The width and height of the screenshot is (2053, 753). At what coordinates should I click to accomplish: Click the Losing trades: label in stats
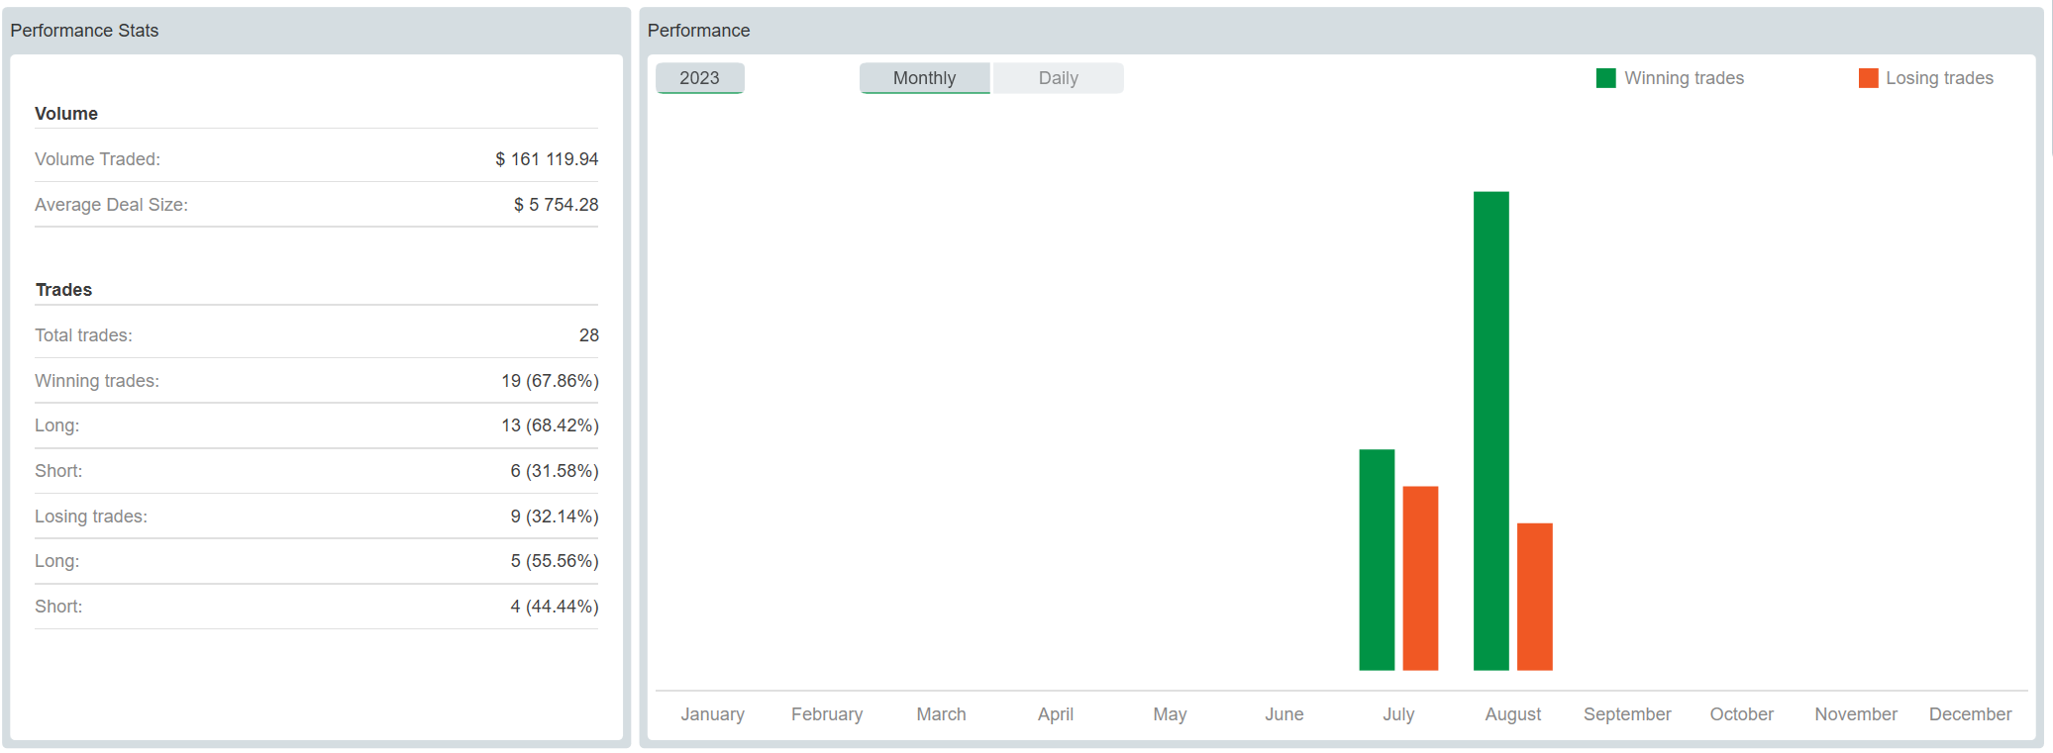coord(90,517)
